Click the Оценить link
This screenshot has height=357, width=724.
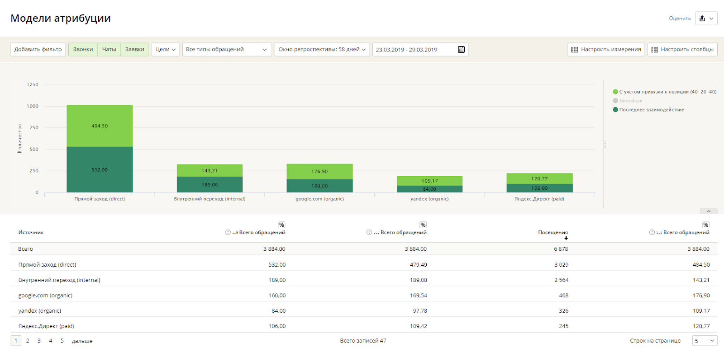[680, 19]
